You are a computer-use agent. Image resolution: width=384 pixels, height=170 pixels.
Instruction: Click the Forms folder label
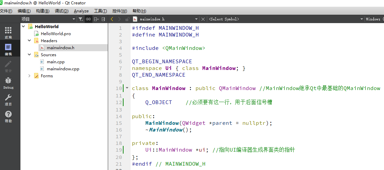point(47,76)
